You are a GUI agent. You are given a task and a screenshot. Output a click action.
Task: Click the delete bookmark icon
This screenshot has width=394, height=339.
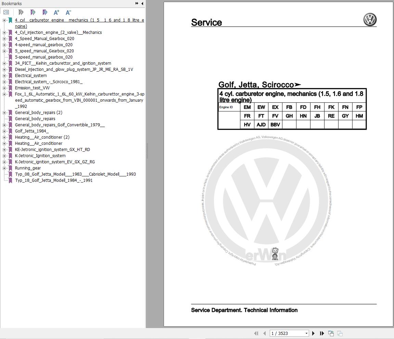[x=21, y=12]
